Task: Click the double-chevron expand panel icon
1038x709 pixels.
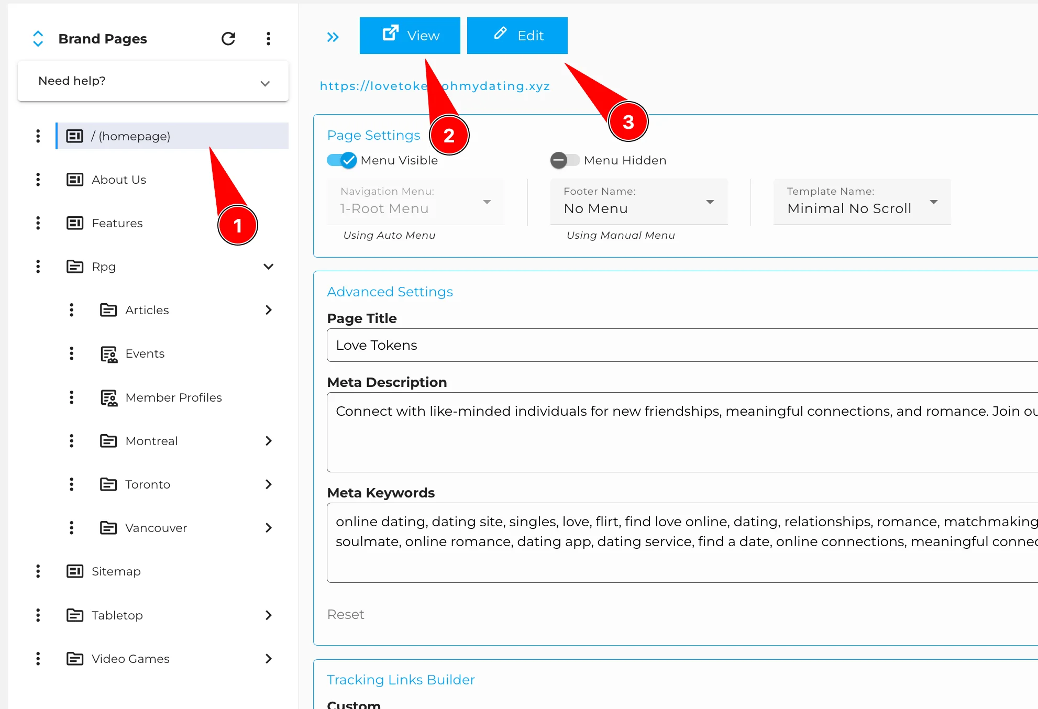Action: pyautogui.click(x=333, y=37)
